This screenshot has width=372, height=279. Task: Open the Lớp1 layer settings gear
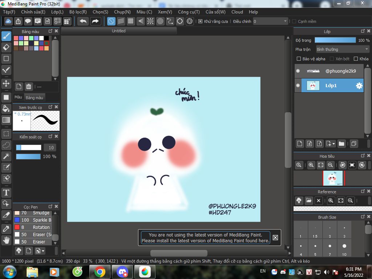coord(359,86)
